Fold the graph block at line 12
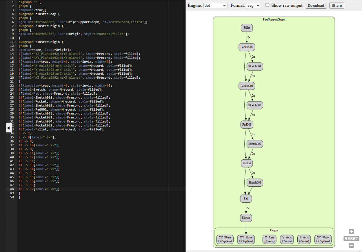 (16, 46)
